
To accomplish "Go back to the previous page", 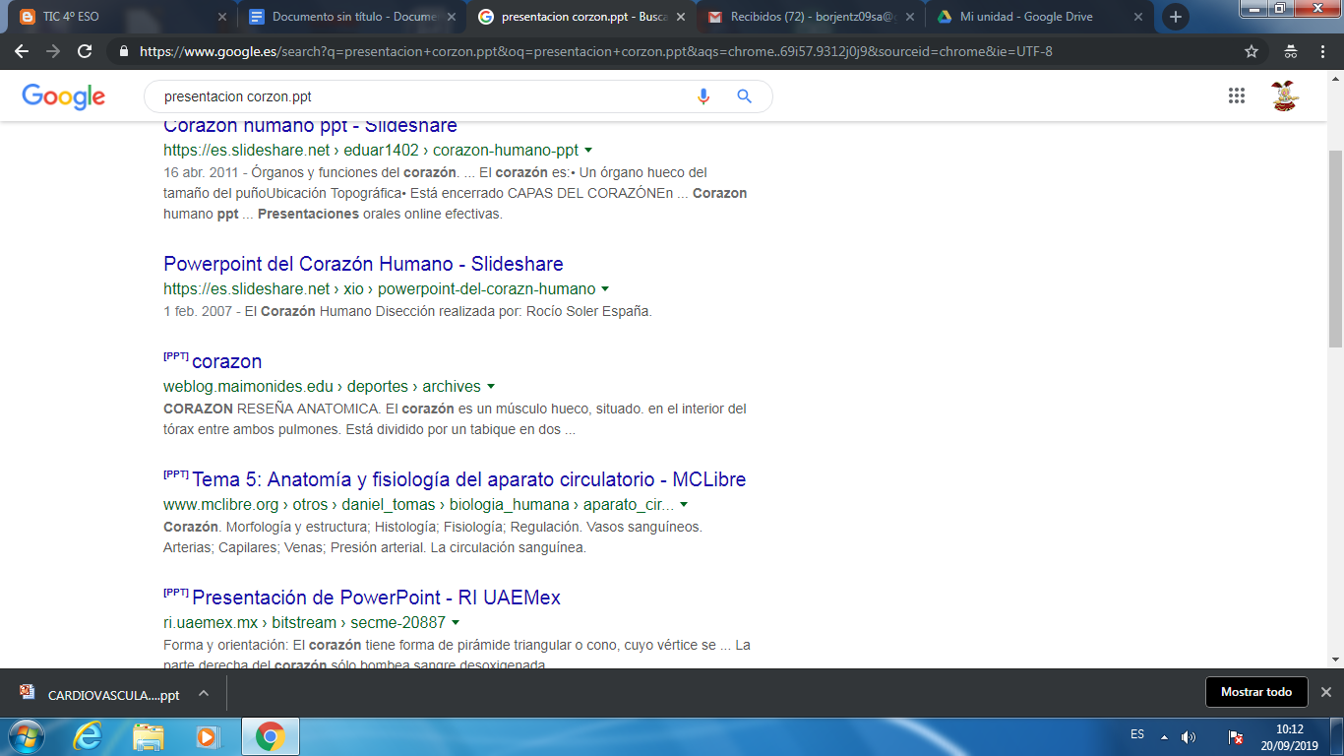I will [x=22, y=51].
